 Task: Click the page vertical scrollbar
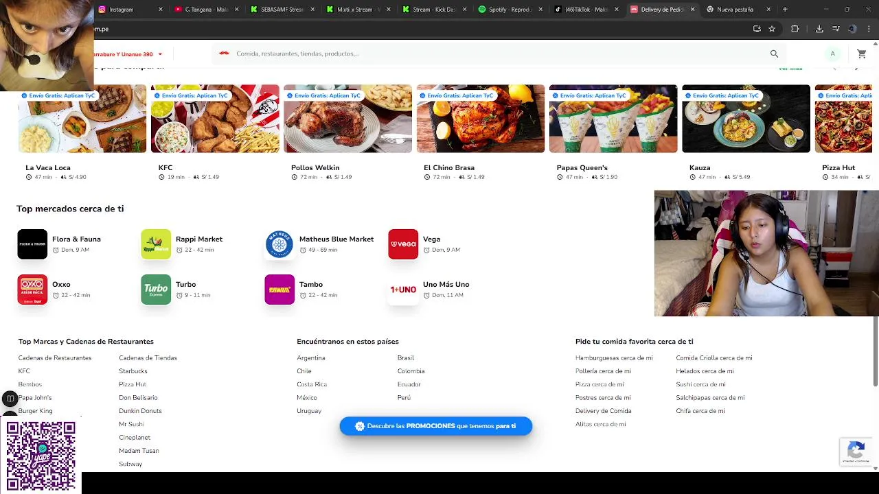click(875, 351)
